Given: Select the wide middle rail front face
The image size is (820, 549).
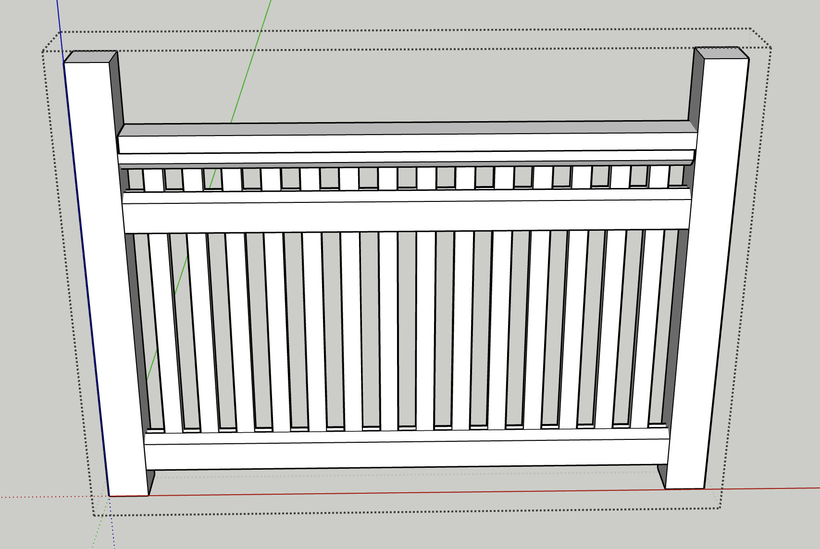Looking at the screenshot, I should tap(408, 216).
